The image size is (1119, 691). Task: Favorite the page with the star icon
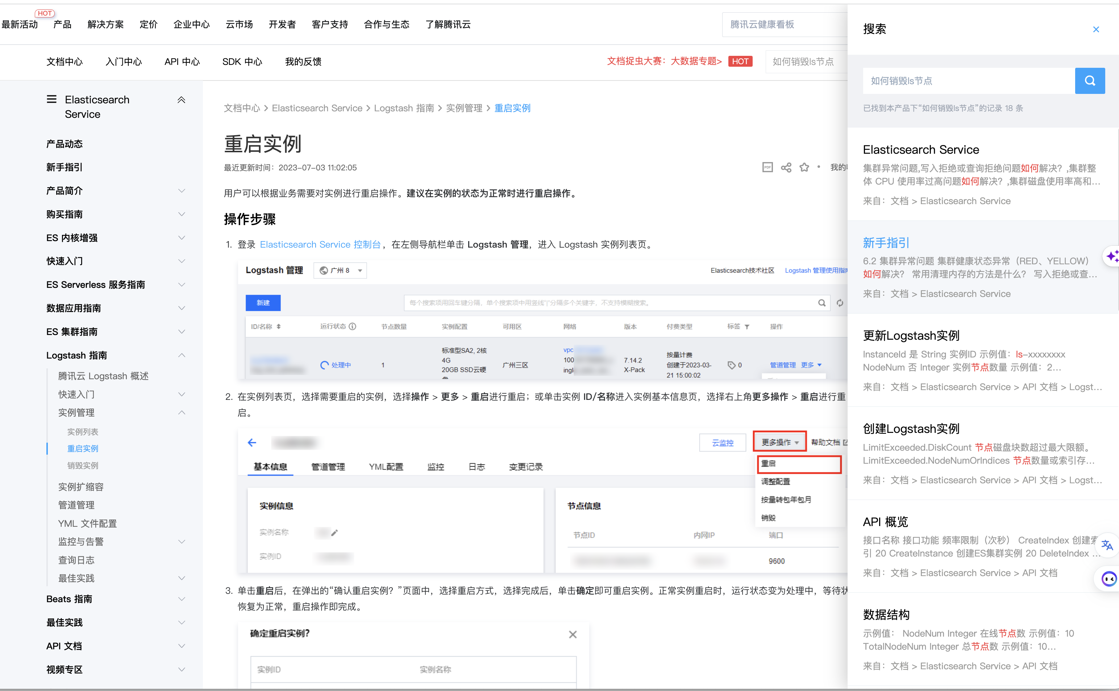[x=804, y=167]
